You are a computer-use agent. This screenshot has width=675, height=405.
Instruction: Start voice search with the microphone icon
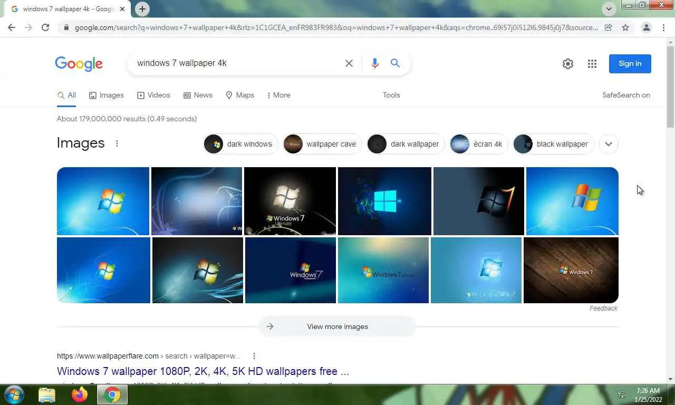point(374,63)
